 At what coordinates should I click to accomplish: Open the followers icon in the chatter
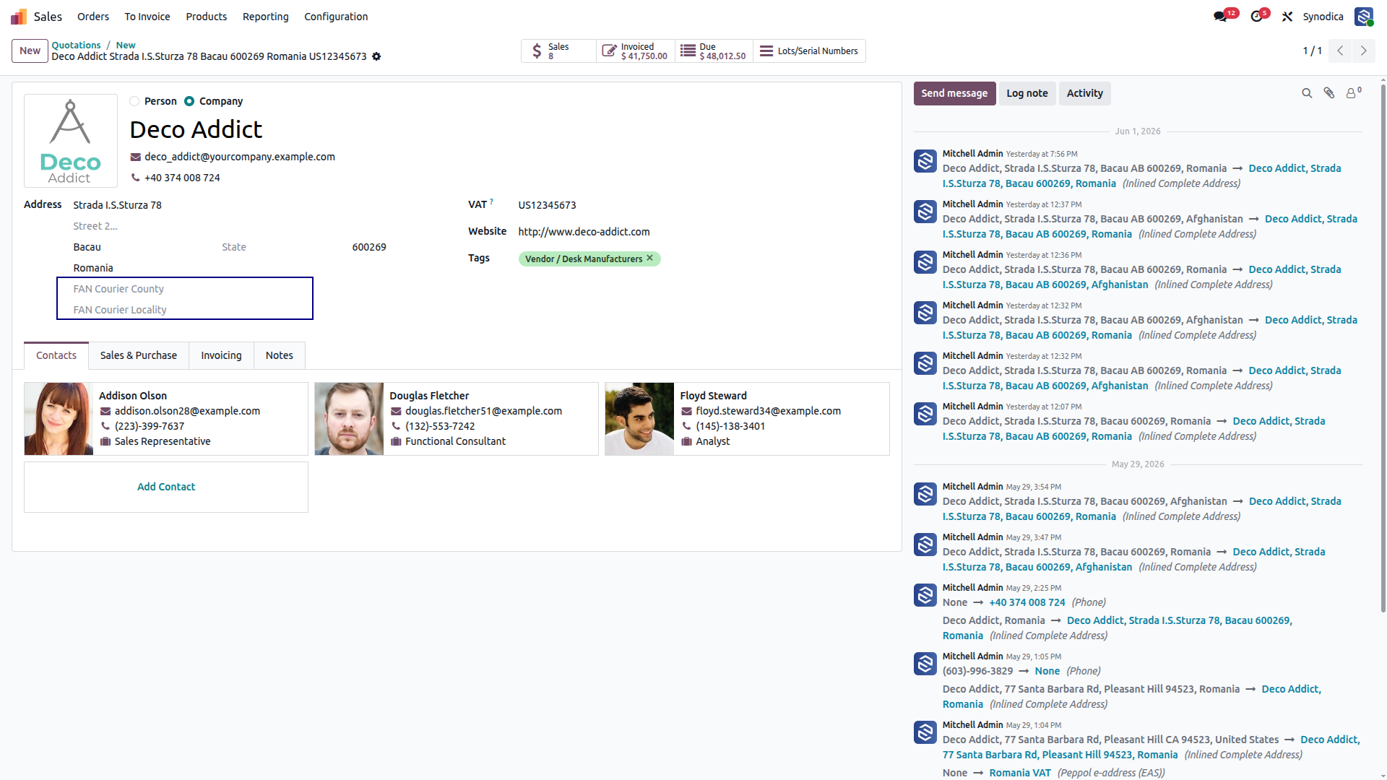pos(1353,92)
